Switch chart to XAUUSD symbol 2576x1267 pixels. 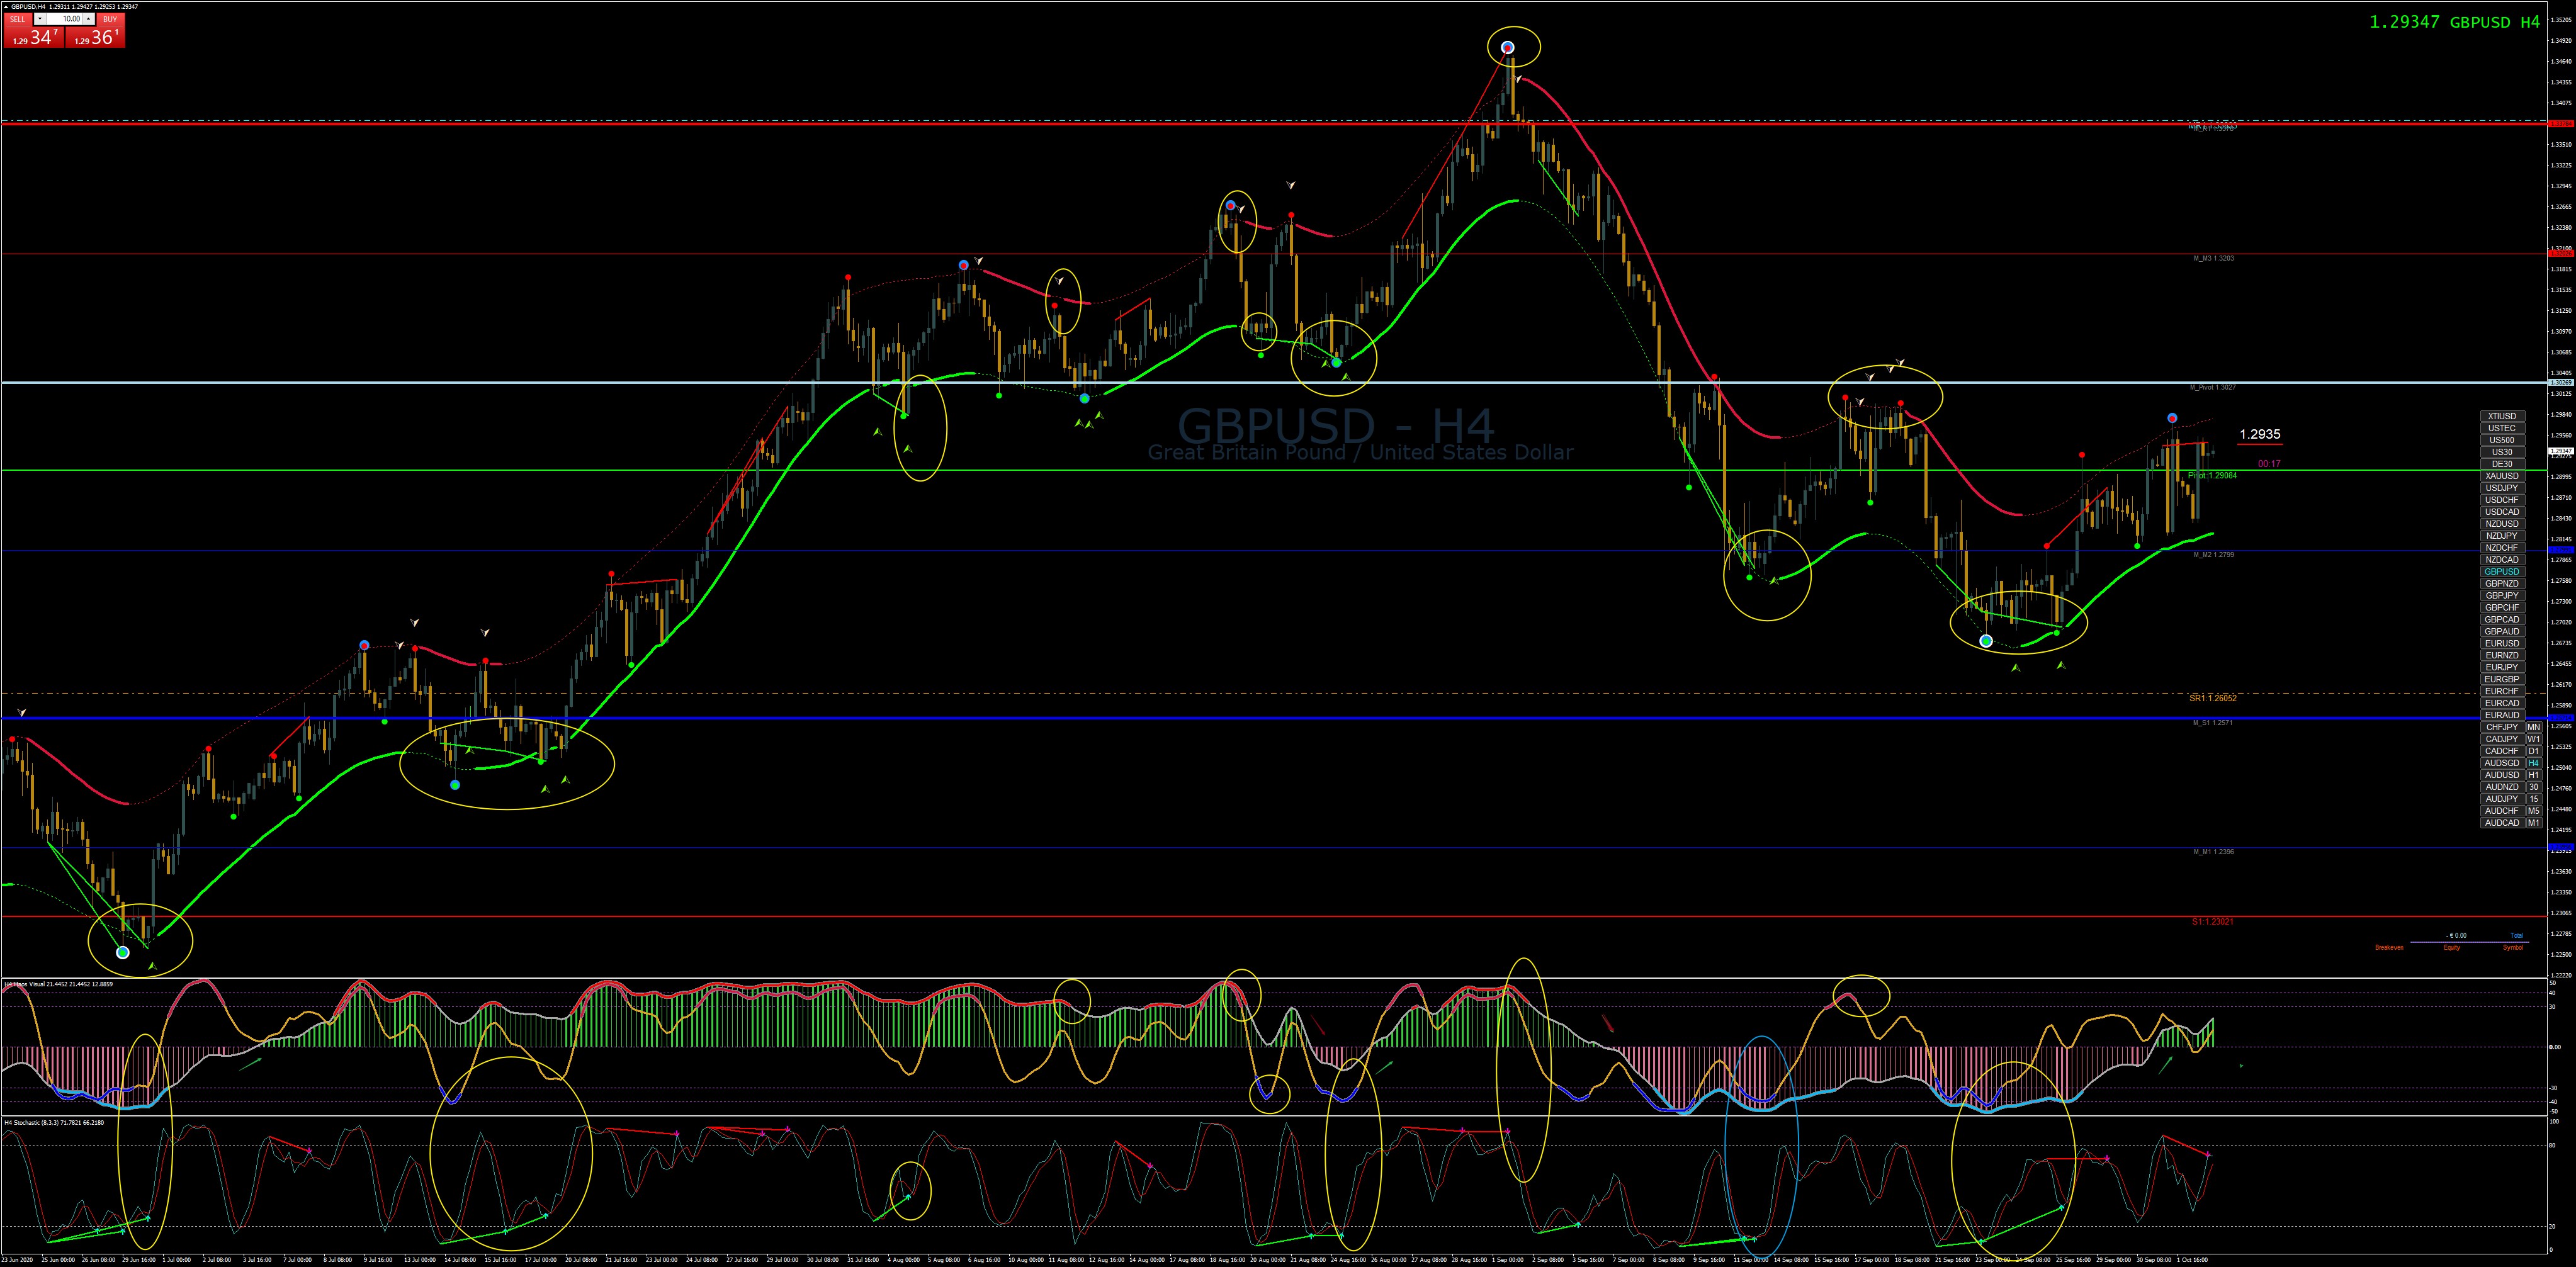tap(2503, 476)
